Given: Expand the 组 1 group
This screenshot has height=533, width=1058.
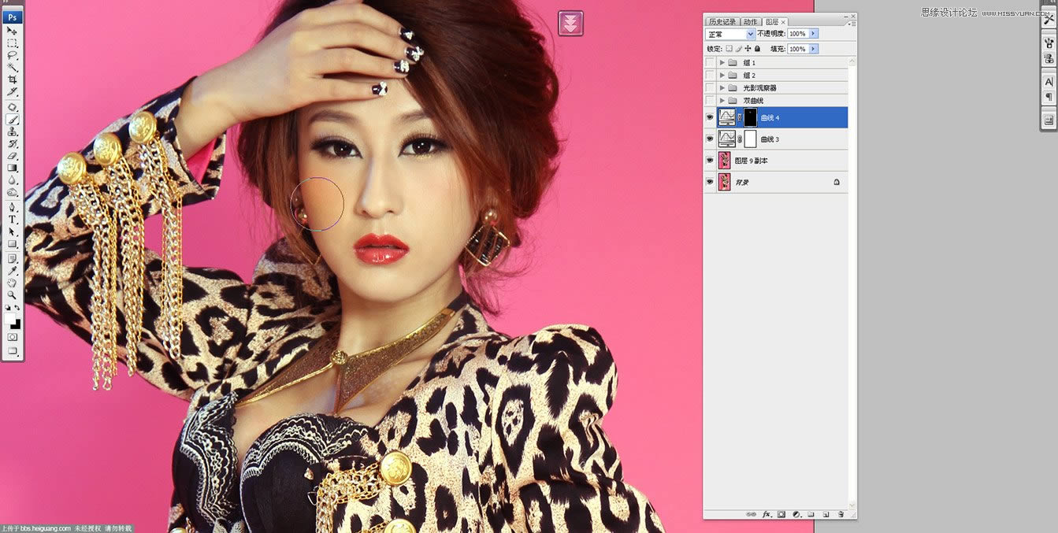Looking at the screenshot, I should coord(722,62).
